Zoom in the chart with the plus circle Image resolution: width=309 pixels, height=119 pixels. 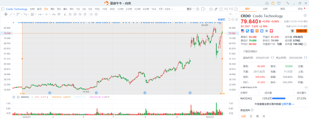pos(237,19)
